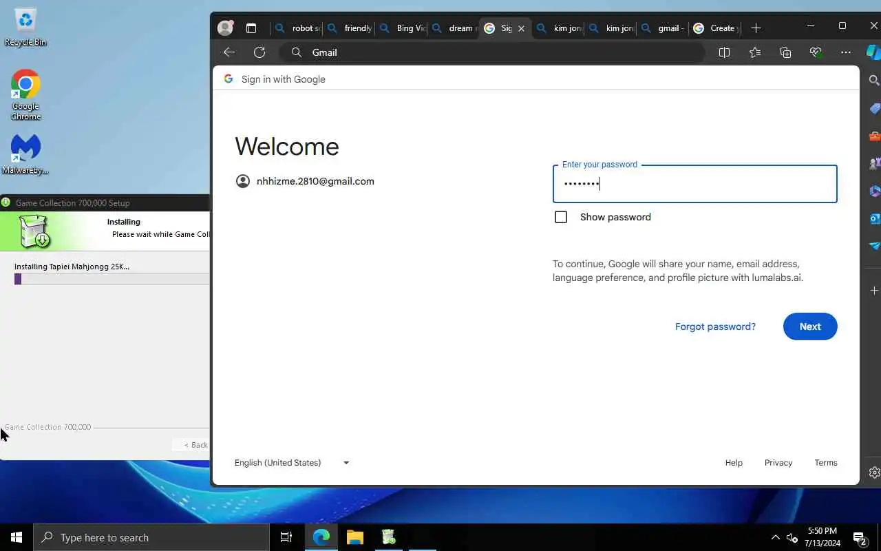Open Favorites star icon in Edge toolbar
Image resolution: width=881 pixels, height=551 pixels.
coord(755,52)
